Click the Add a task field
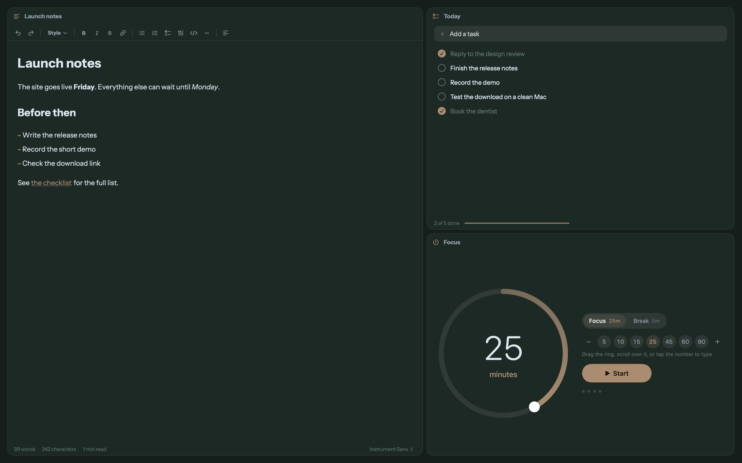This screenshot has height=463, width=742. coord(580,34)
